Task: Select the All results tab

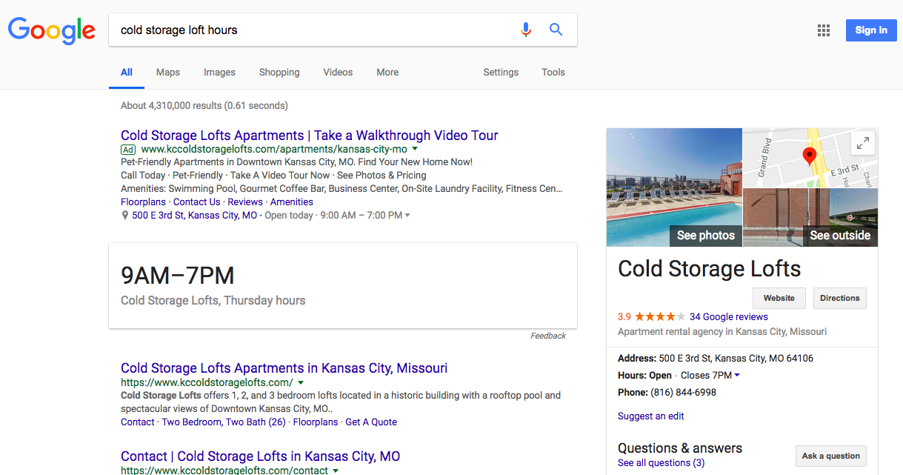Action: 127,73
